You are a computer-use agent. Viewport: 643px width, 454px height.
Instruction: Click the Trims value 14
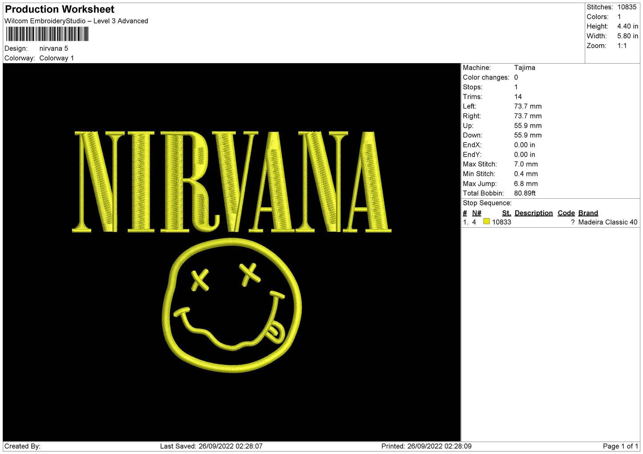point(518,96)
